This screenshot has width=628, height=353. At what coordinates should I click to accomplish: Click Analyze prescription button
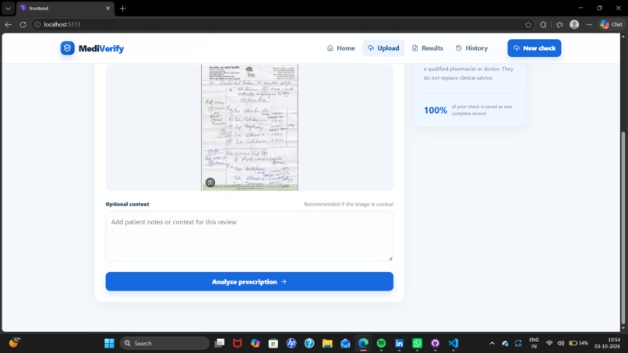pyautogui.click(x=249, y=281)
